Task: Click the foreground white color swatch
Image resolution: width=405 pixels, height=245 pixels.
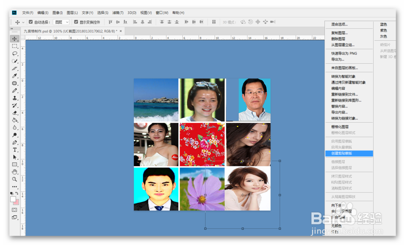Action: click(13, 199)
